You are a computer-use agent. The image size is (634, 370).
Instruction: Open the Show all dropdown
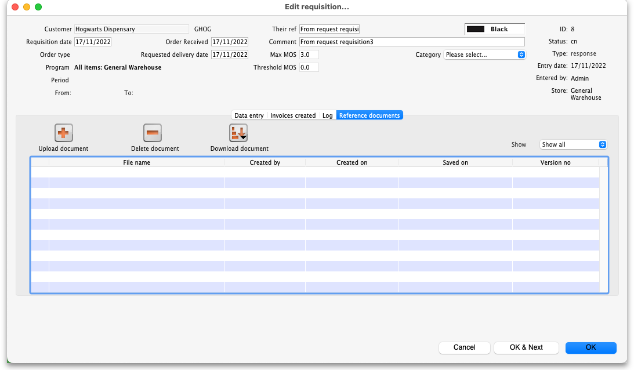(573, 144)
